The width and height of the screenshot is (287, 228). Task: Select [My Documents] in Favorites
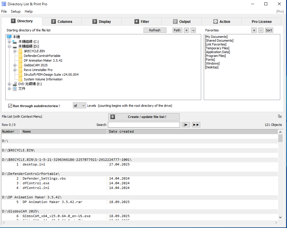tap(216, 37)
